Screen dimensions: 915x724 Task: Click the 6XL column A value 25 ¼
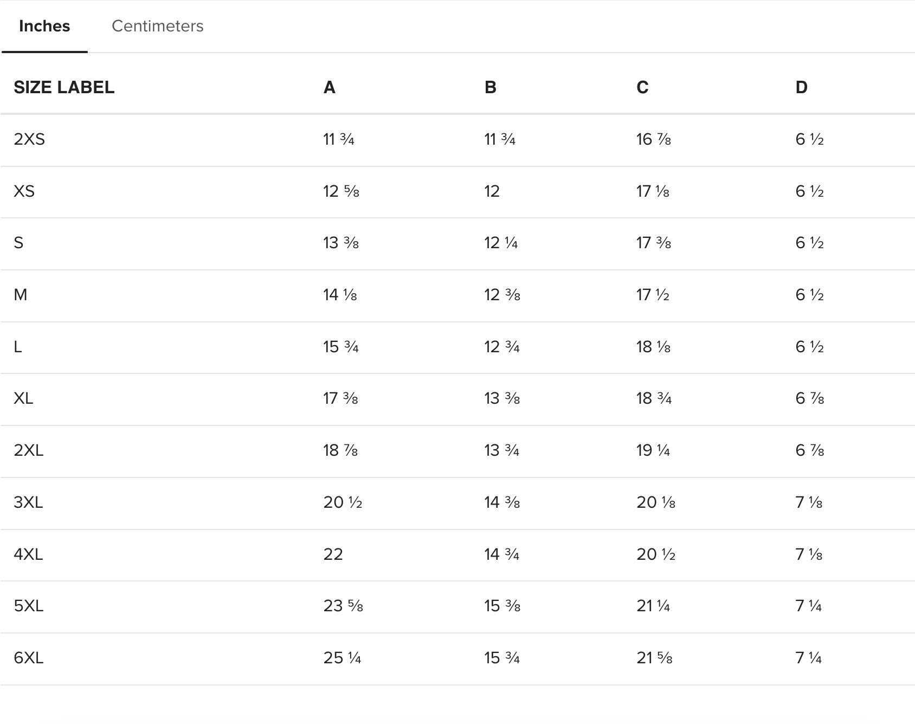(x=342, y=658)
